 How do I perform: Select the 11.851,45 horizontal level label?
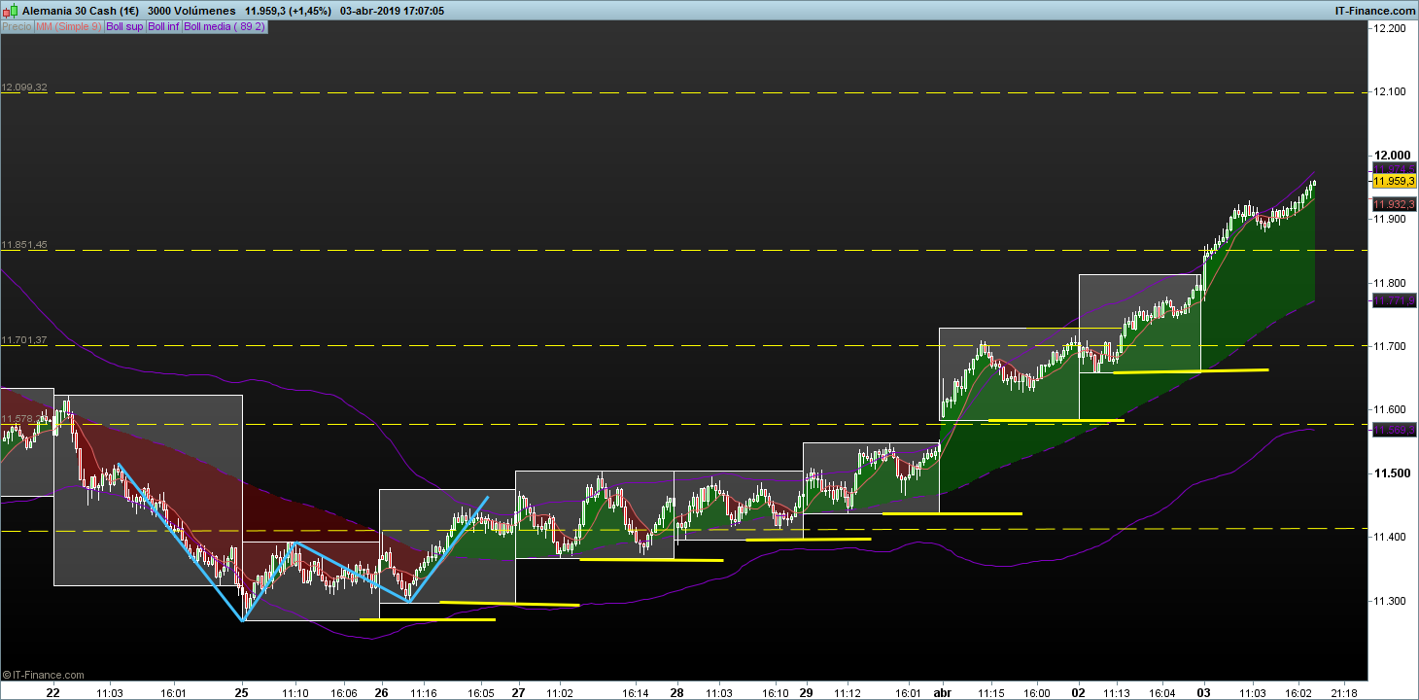[24, 245]
